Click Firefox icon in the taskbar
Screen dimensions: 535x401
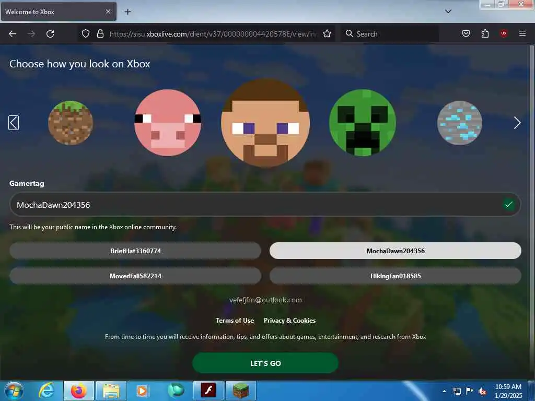(79, 391)
